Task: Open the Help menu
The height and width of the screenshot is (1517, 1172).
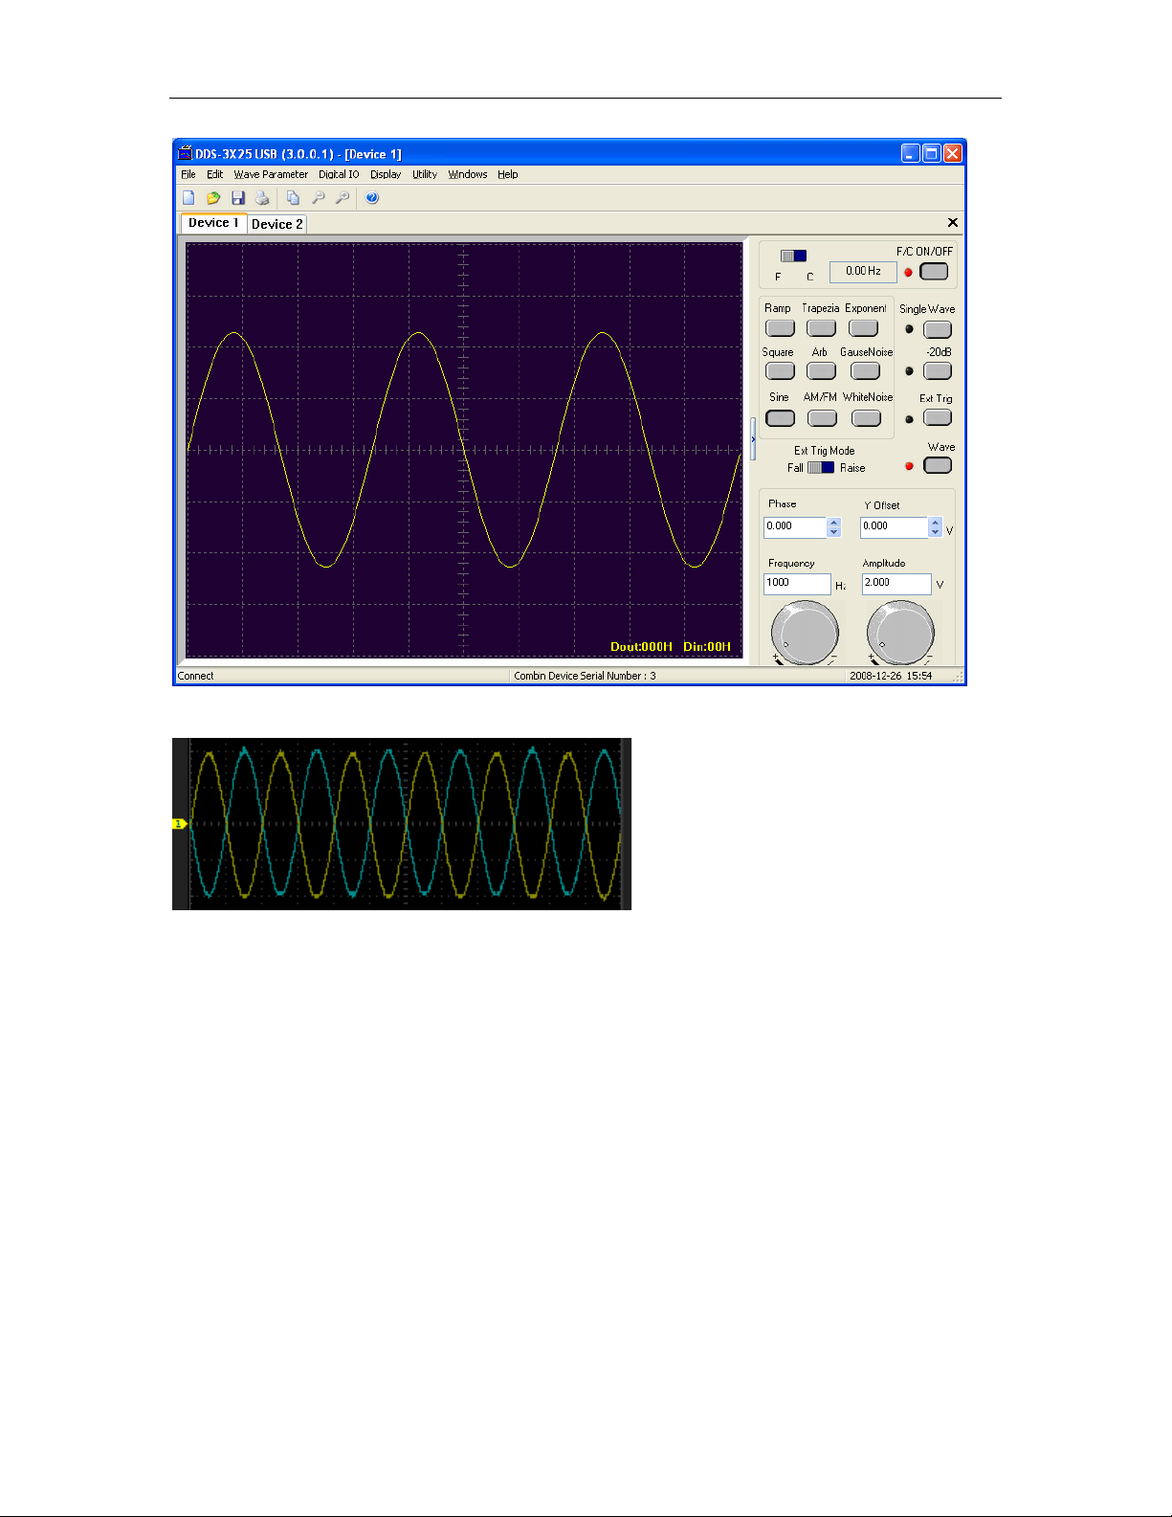Action: point(508,174)
